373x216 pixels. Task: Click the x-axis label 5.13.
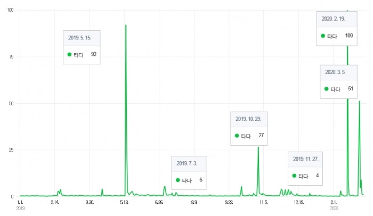pyautogui.click(x=124, y=203)
